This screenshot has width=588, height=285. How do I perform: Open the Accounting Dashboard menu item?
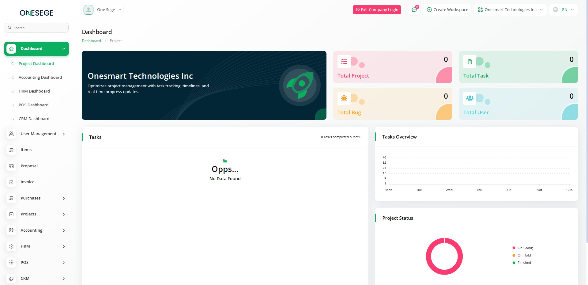click(x=40, y=78)
